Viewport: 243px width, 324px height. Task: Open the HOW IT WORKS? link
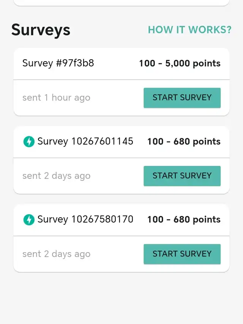(x=189, y=30)
